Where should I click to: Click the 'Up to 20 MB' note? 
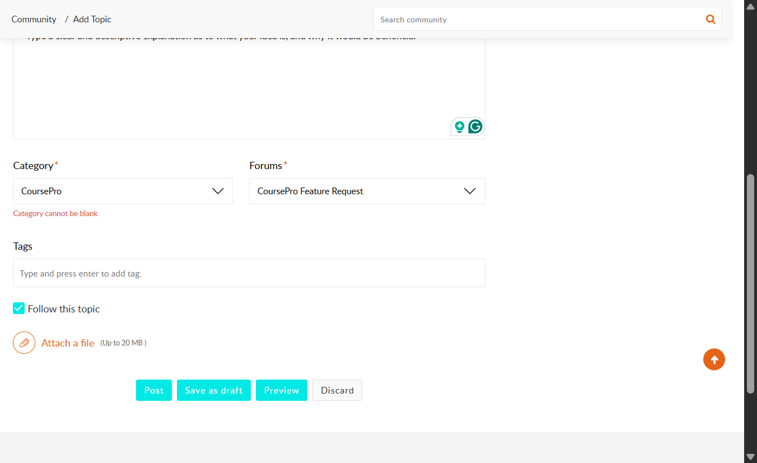(123, 343)
